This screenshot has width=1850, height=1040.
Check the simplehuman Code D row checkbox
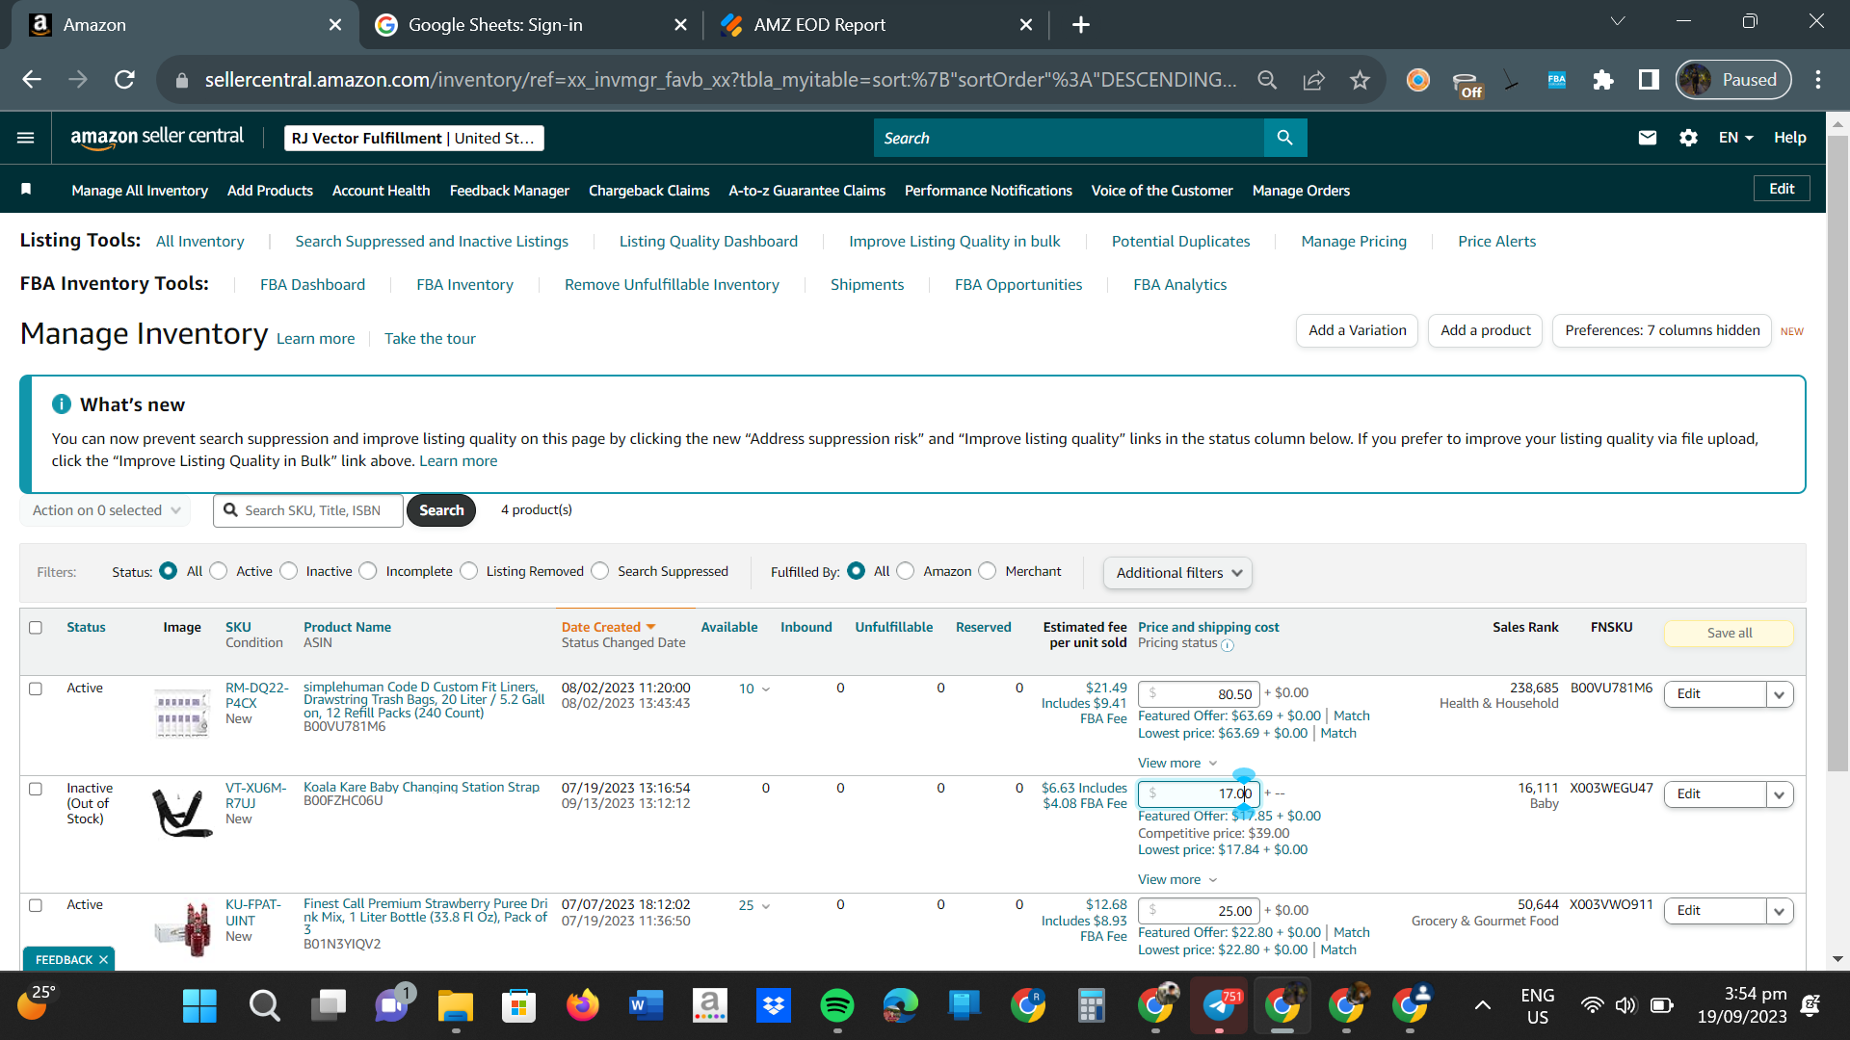[x=36, y=689]
